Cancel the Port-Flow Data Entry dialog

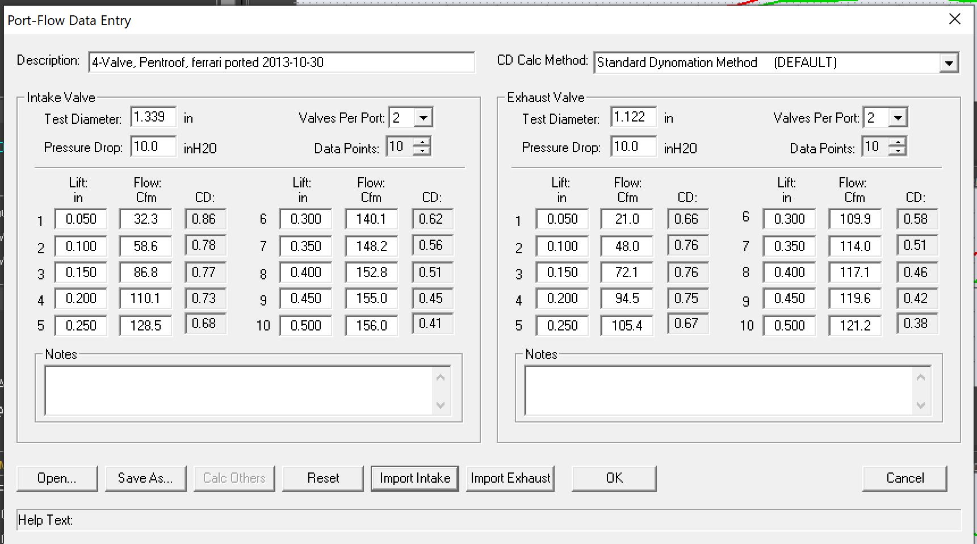point(904,478)
